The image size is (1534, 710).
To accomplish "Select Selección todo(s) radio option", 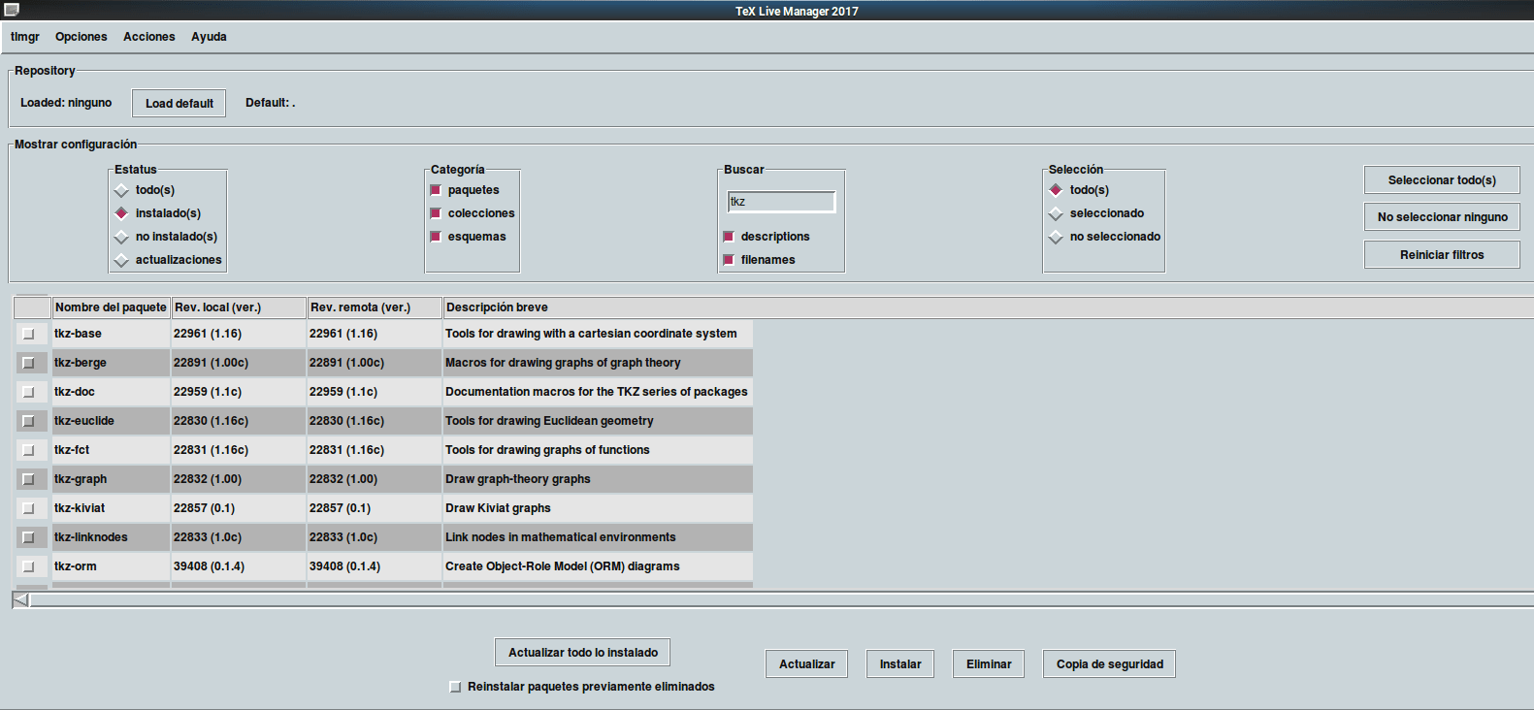I will (1056, 190).
